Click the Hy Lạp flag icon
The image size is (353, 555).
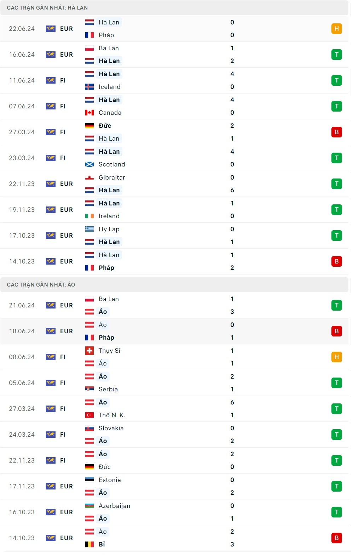89,229
